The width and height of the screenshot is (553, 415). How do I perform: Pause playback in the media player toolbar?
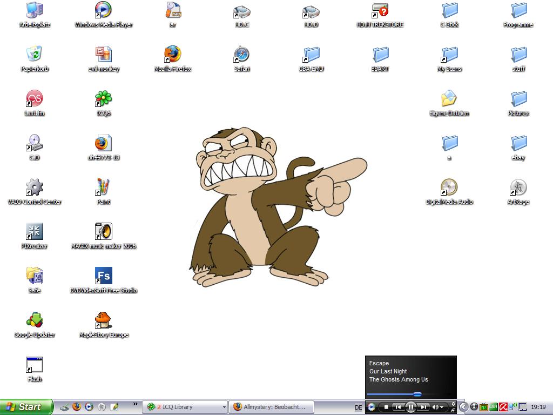(411, 407)
